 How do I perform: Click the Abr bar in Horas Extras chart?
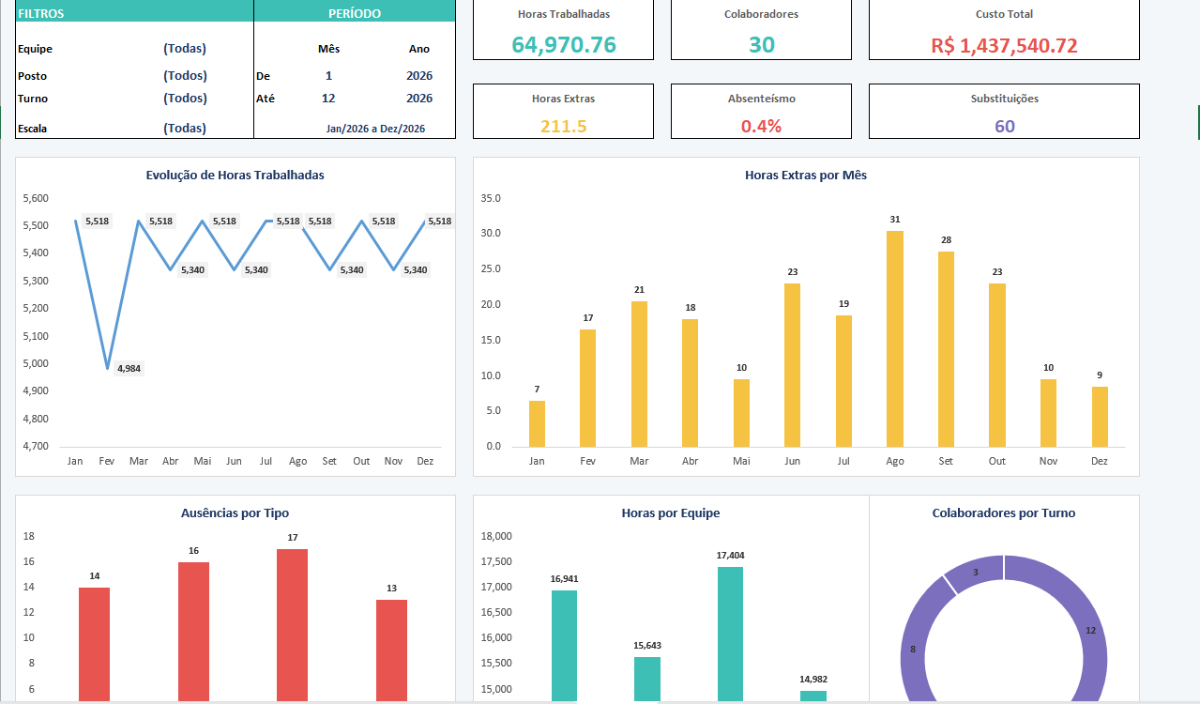tap(691, 383)
